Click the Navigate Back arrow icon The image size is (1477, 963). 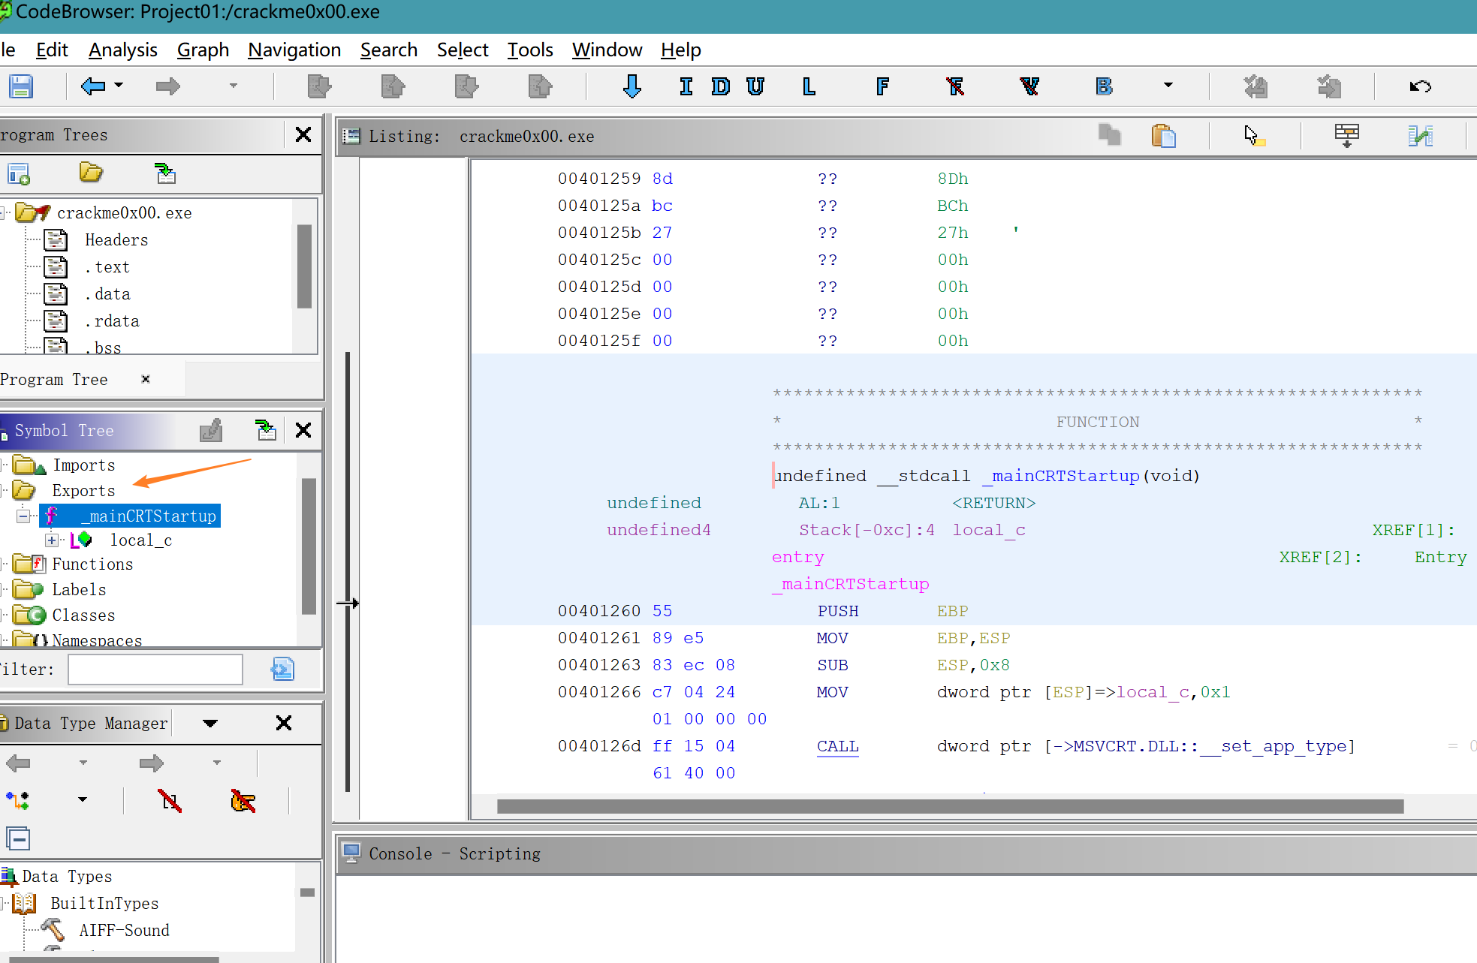[89, 87]
